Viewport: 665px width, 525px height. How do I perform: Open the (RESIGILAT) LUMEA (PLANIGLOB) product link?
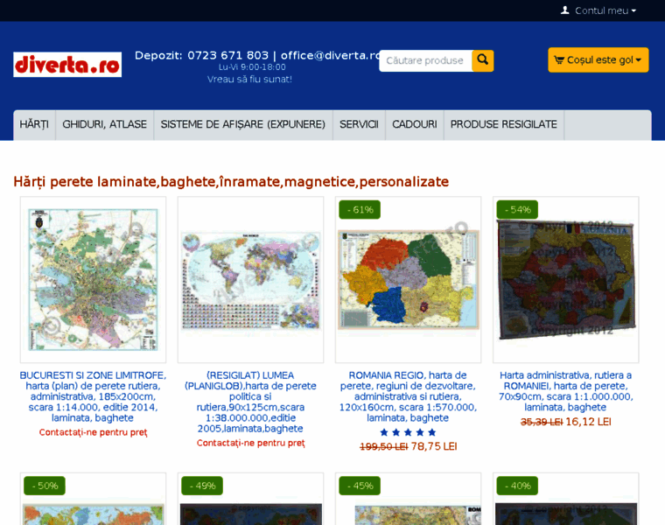[x=250, y=402]
